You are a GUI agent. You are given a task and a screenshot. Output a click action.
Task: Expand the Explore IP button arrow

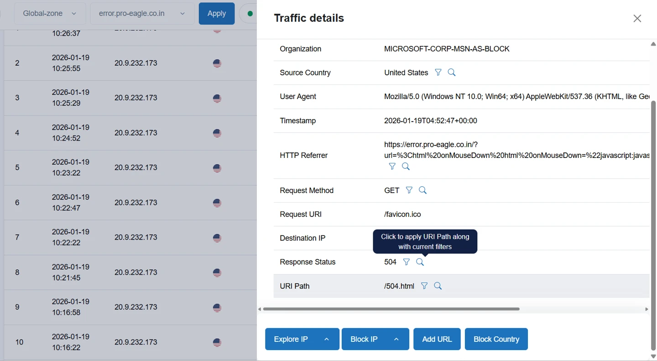[x=327, y=339]
